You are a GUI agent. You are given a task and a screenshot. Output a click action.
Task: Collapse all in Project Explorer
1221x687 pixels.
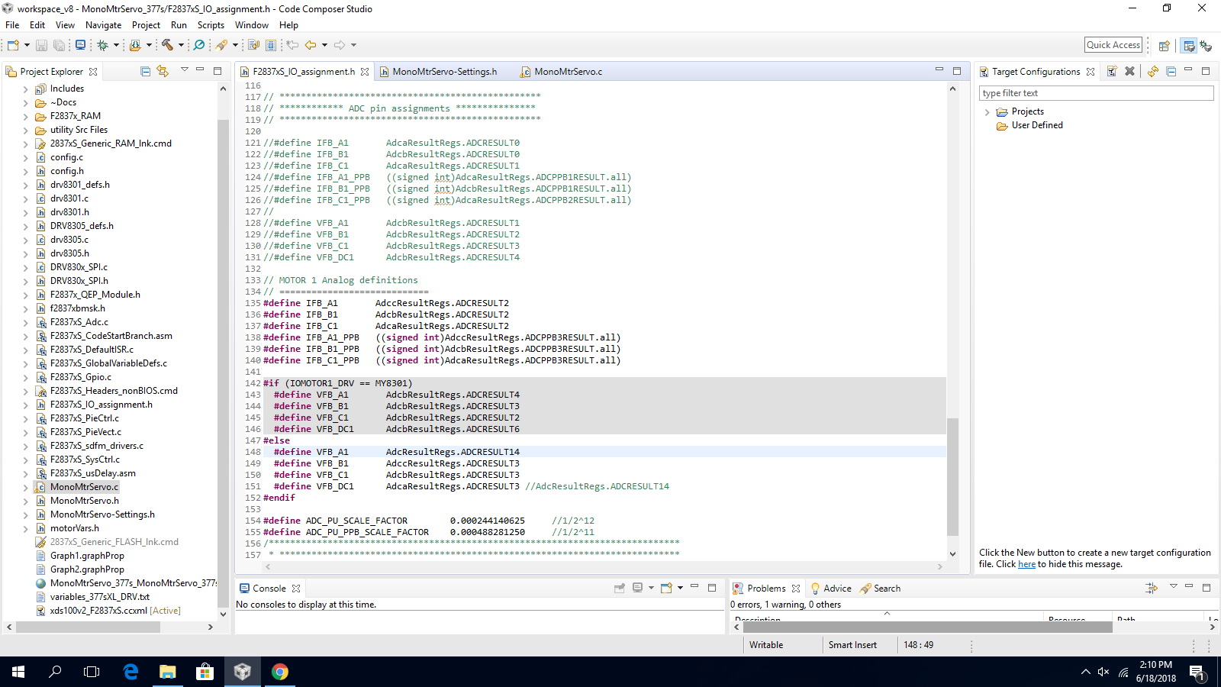(145, 71)
